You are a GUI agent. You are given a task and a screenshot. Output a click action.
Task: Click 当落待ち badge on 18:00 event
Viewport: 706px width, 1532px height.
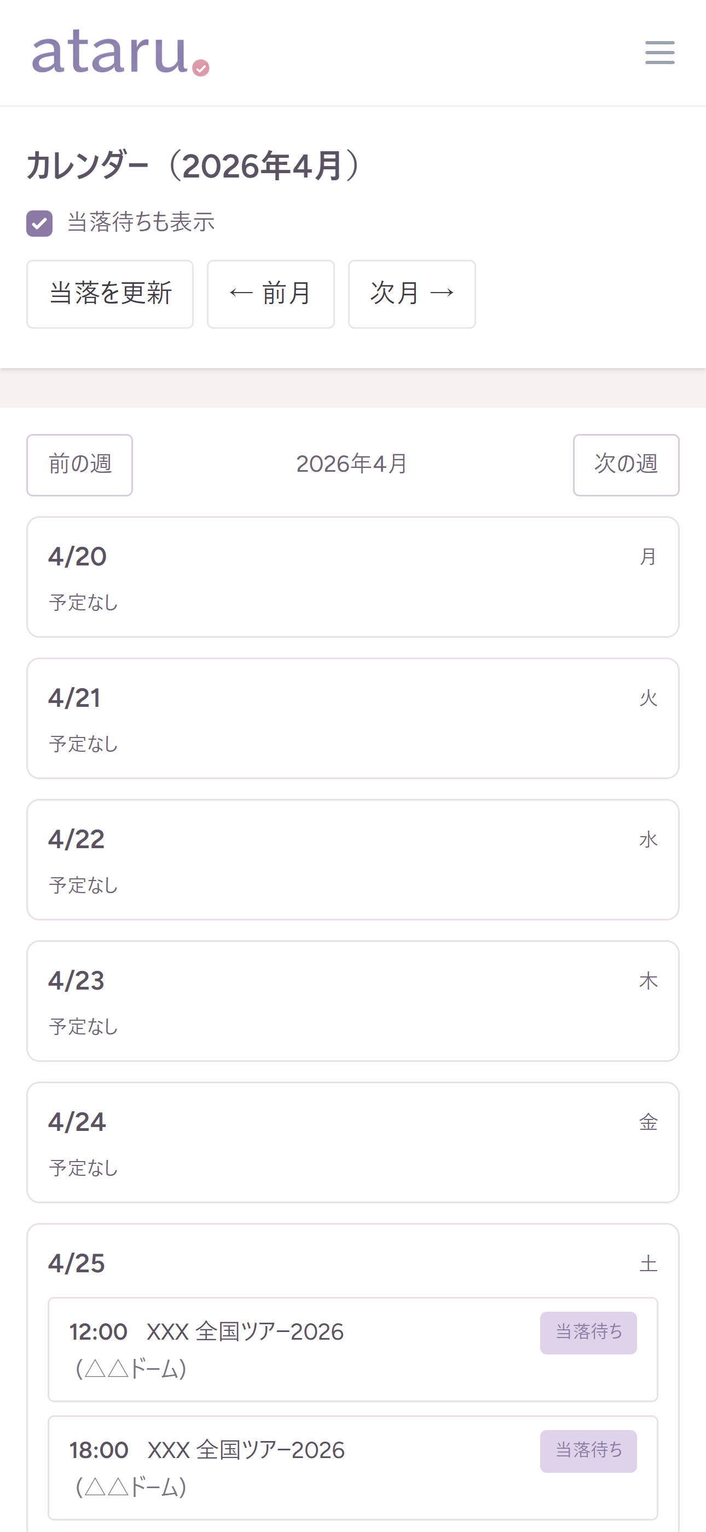point(588,1450)
